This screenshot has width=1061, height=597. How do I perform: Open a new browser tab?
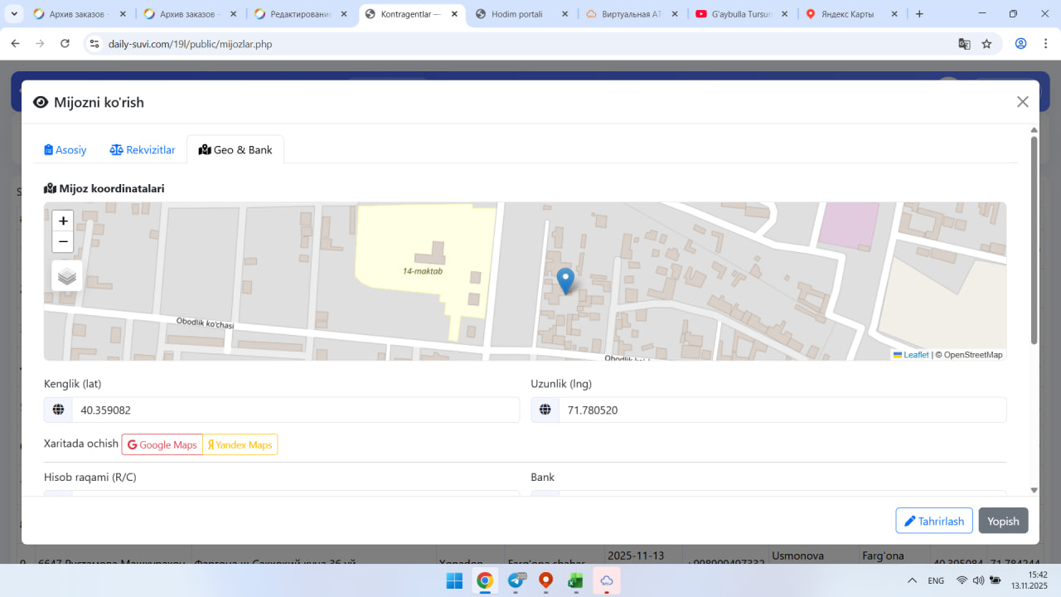(x=919, y=14)
